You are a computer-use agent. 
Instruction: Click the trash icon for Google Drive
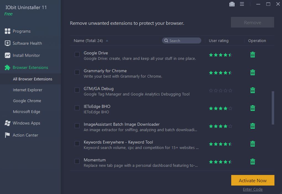(x=252, y=55)
